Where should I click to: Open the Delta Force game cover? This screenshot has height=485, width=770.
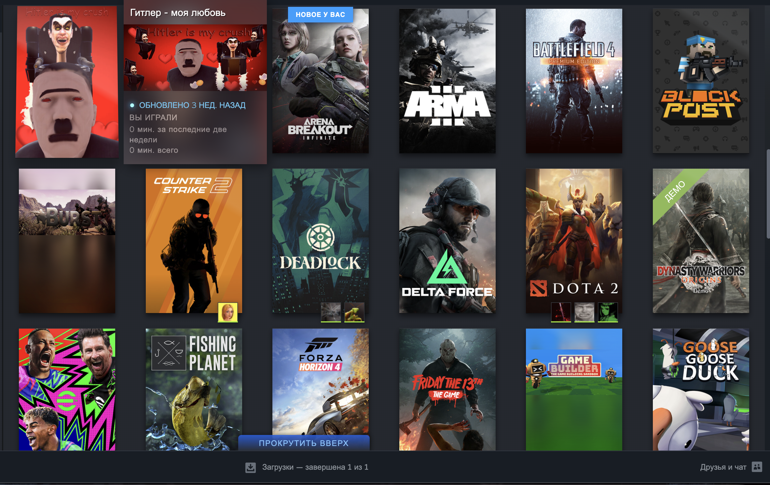pos(447,241)
